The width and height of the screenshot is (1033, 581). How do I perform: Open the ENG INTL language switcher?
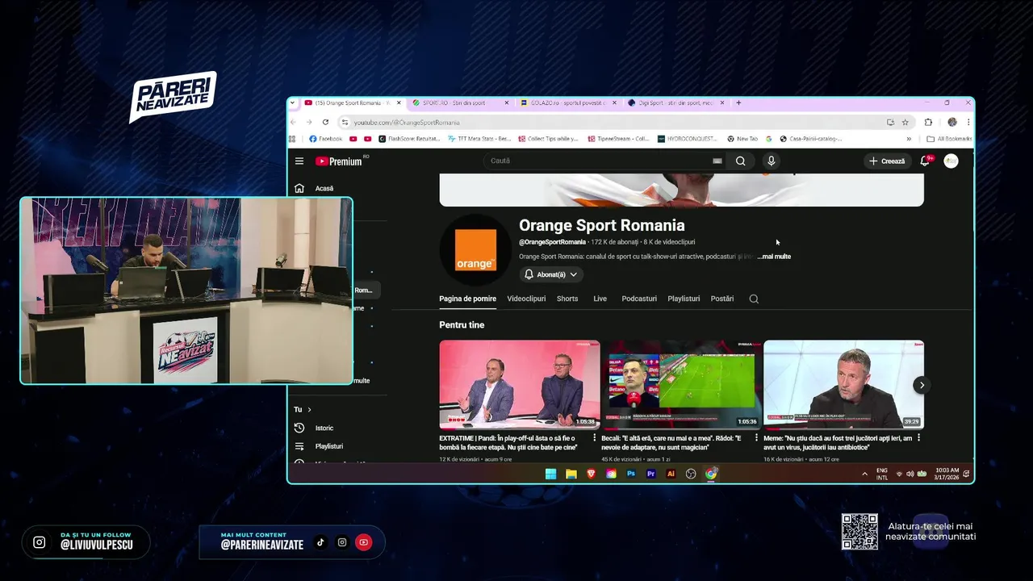tap(882, 474)
